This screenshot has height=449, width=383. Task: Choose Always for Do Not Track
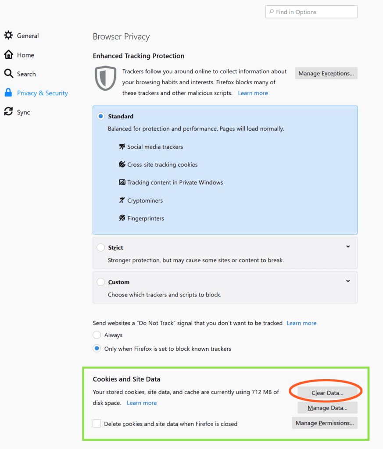(x=97, y=335)
